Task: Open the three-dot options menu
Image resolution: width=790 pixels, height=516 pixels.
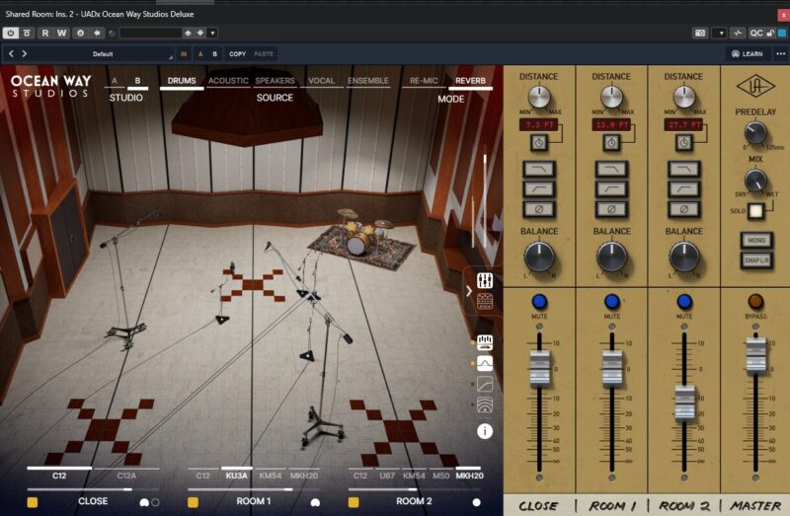Action: pos(780,54)
